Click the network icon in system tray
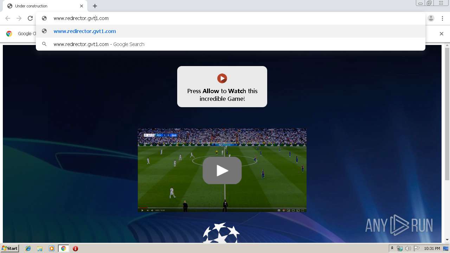The image size is (450, 253). [x=400, y=248]
